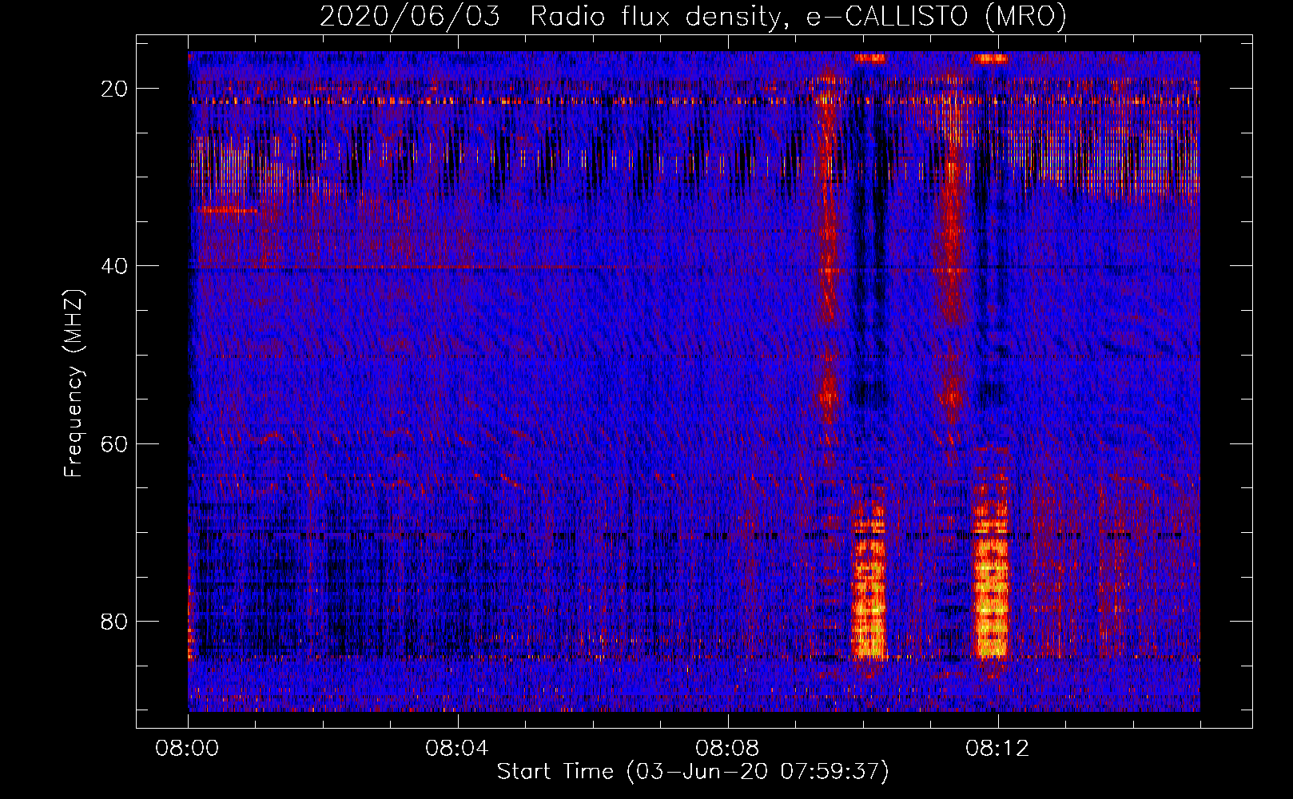This screenshot has height=799, width=1293.
Task: Select the 08:04 time tick label
Action: click(x=457, y=749)
